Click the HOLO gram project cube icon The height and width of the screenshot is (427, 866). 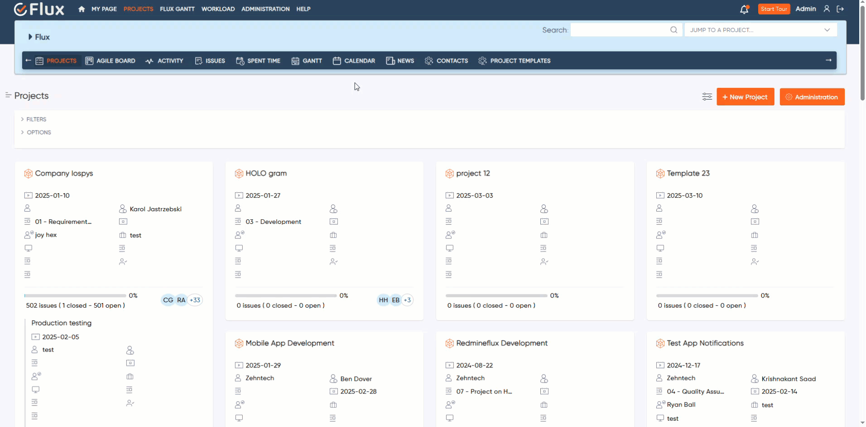(x=239, y=173)
